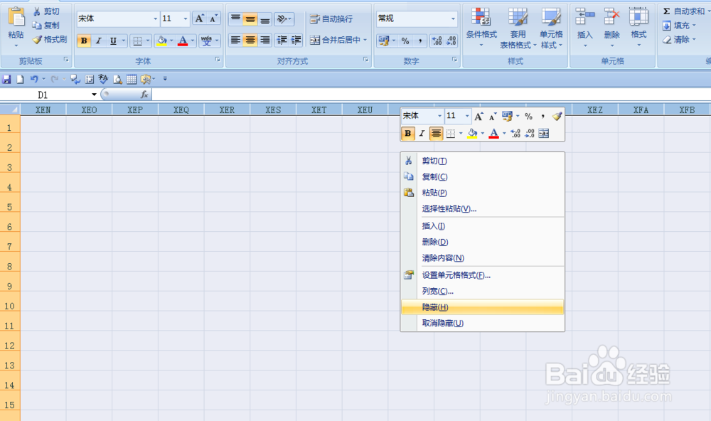Image resolution: width=711 pixels, height=421 pixels.
Task: Click the mini toolbar yellow fill color swatch
Action: click(x=472, y=134)
